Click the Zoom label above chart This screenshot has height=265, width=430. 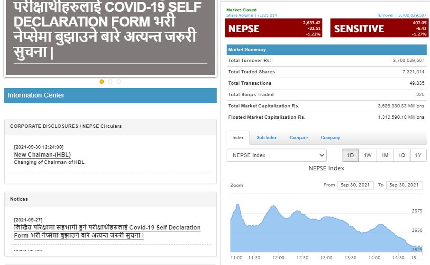click(x=237, y=185)
